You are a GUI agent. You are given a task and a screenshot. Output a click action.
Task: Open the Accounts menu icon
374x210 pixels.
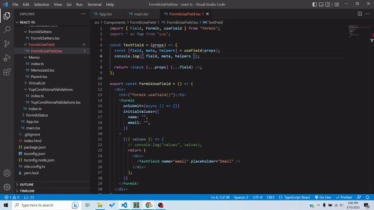coord(7,173)
